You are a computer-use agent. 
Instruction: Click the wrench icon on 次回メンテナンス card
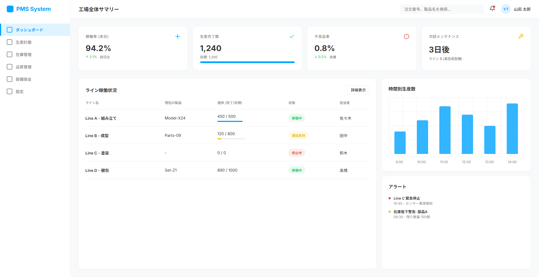click(520, 36)
